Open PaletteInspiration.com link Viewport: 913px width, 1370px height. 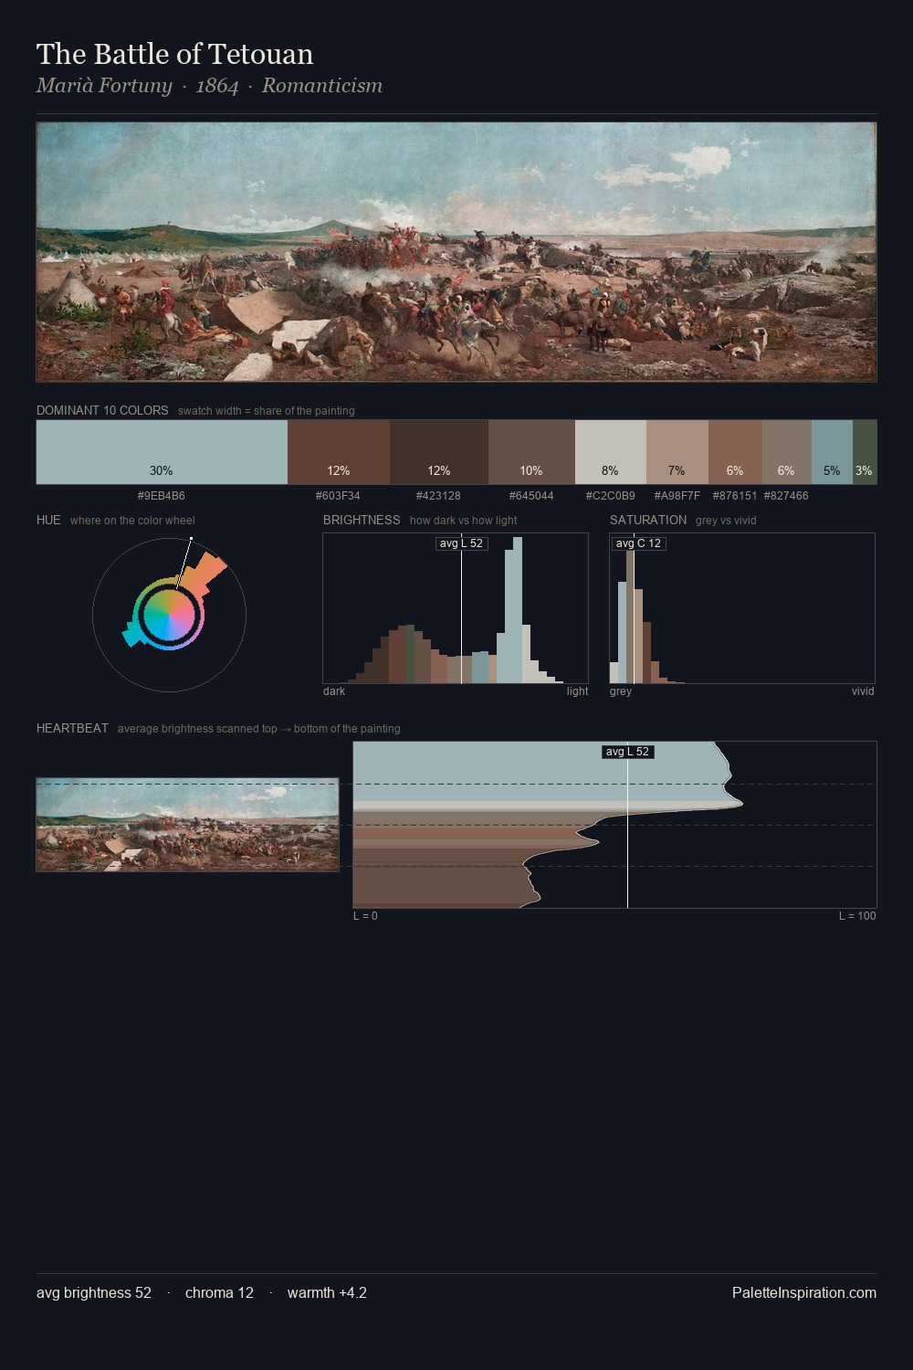[x=804, y=1292]
